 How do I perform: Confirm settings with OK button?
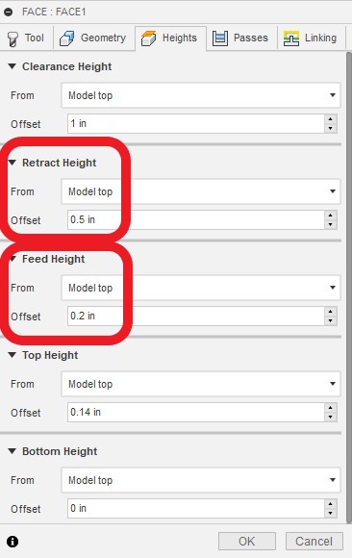pos(247,542)
